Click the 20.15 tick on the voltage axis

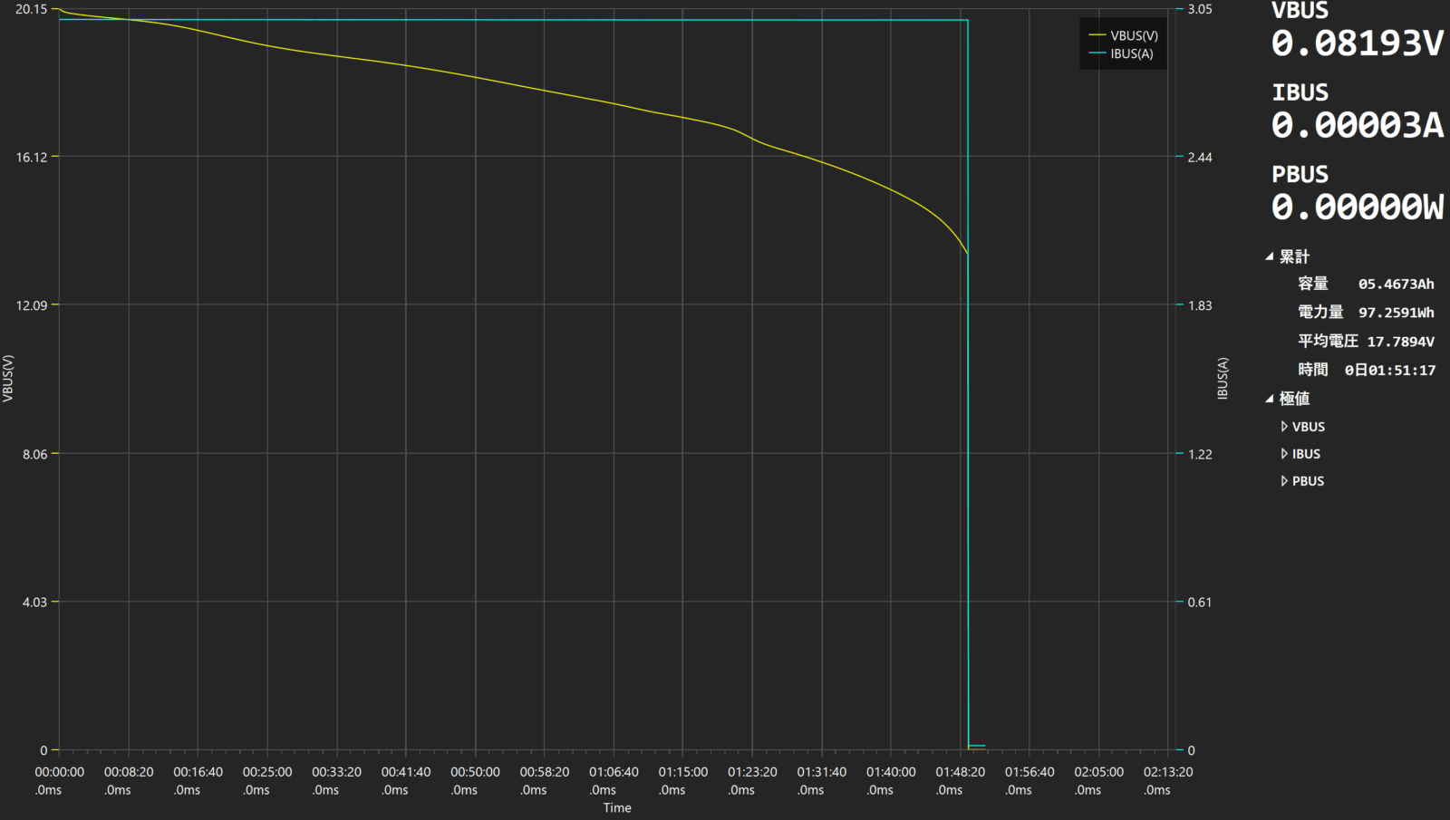coord(31,9)
